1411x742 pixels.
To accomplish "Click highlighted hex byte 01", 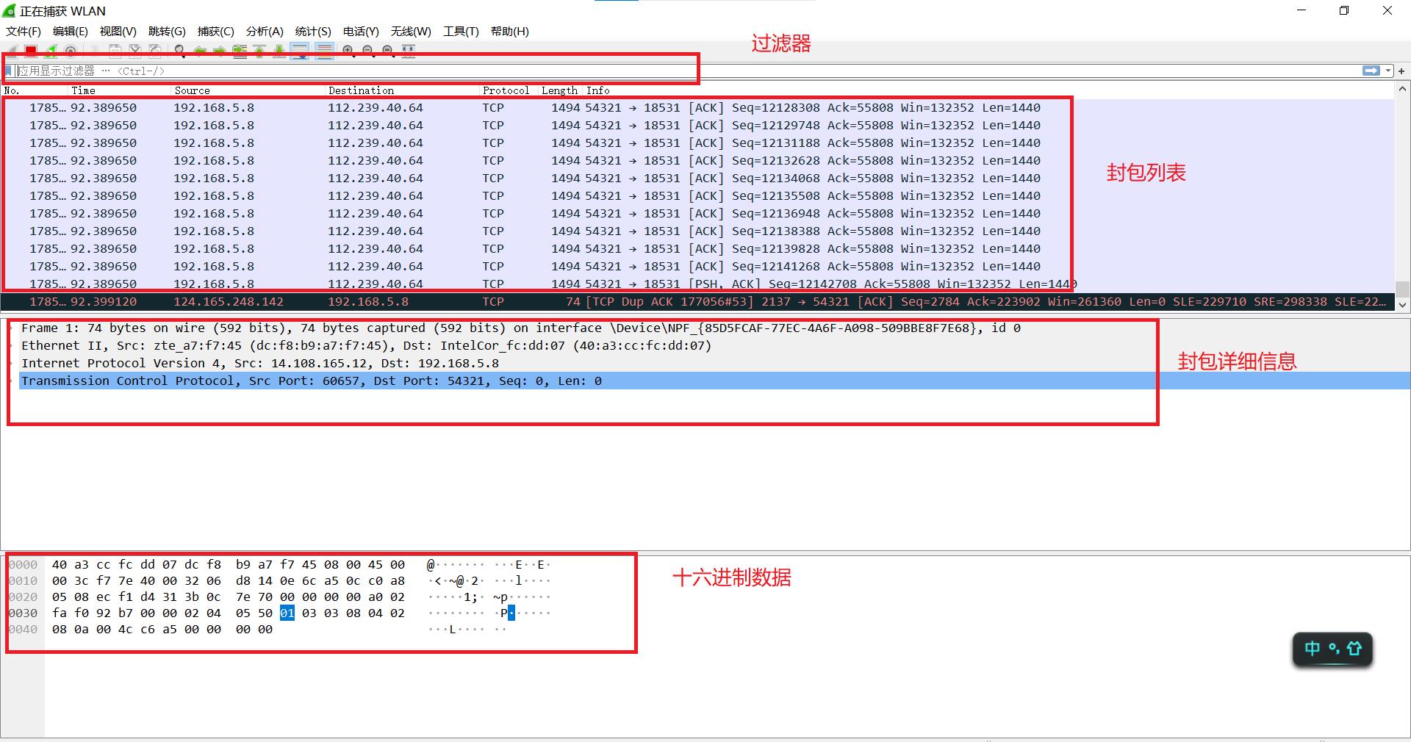I will click(x=287, y=613).
